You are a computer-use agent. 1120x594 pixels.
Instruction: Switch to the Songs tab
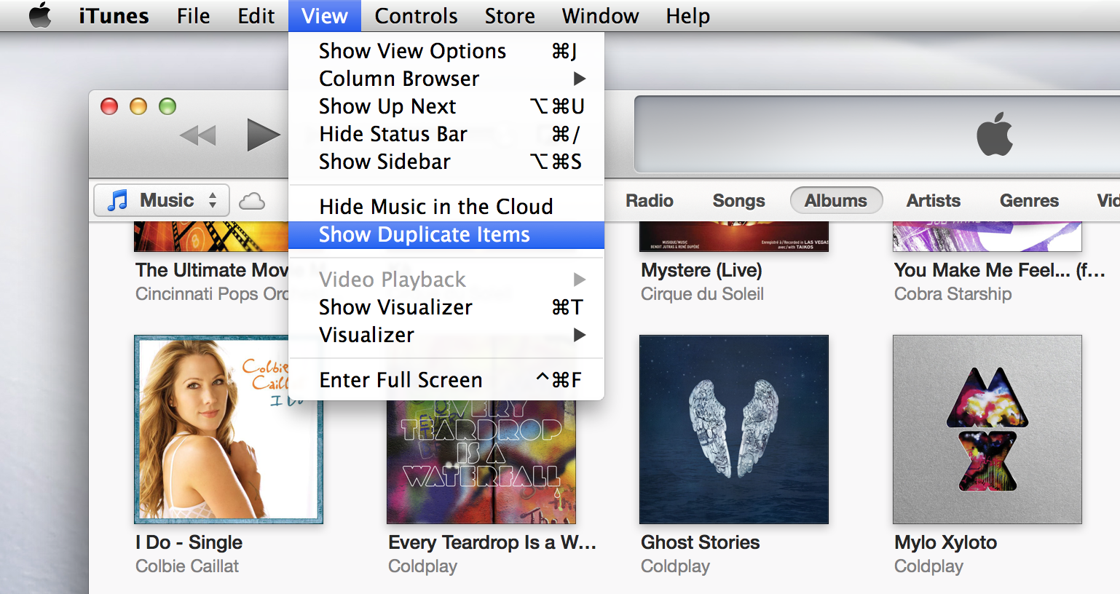point(738,201)
